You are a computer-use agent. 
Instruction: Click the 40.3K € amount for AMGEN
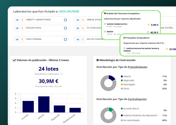(154, 32)
